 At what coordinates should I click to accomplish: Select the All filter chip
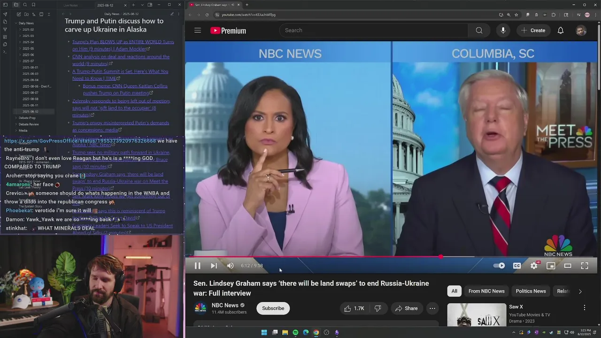(454, 291)
